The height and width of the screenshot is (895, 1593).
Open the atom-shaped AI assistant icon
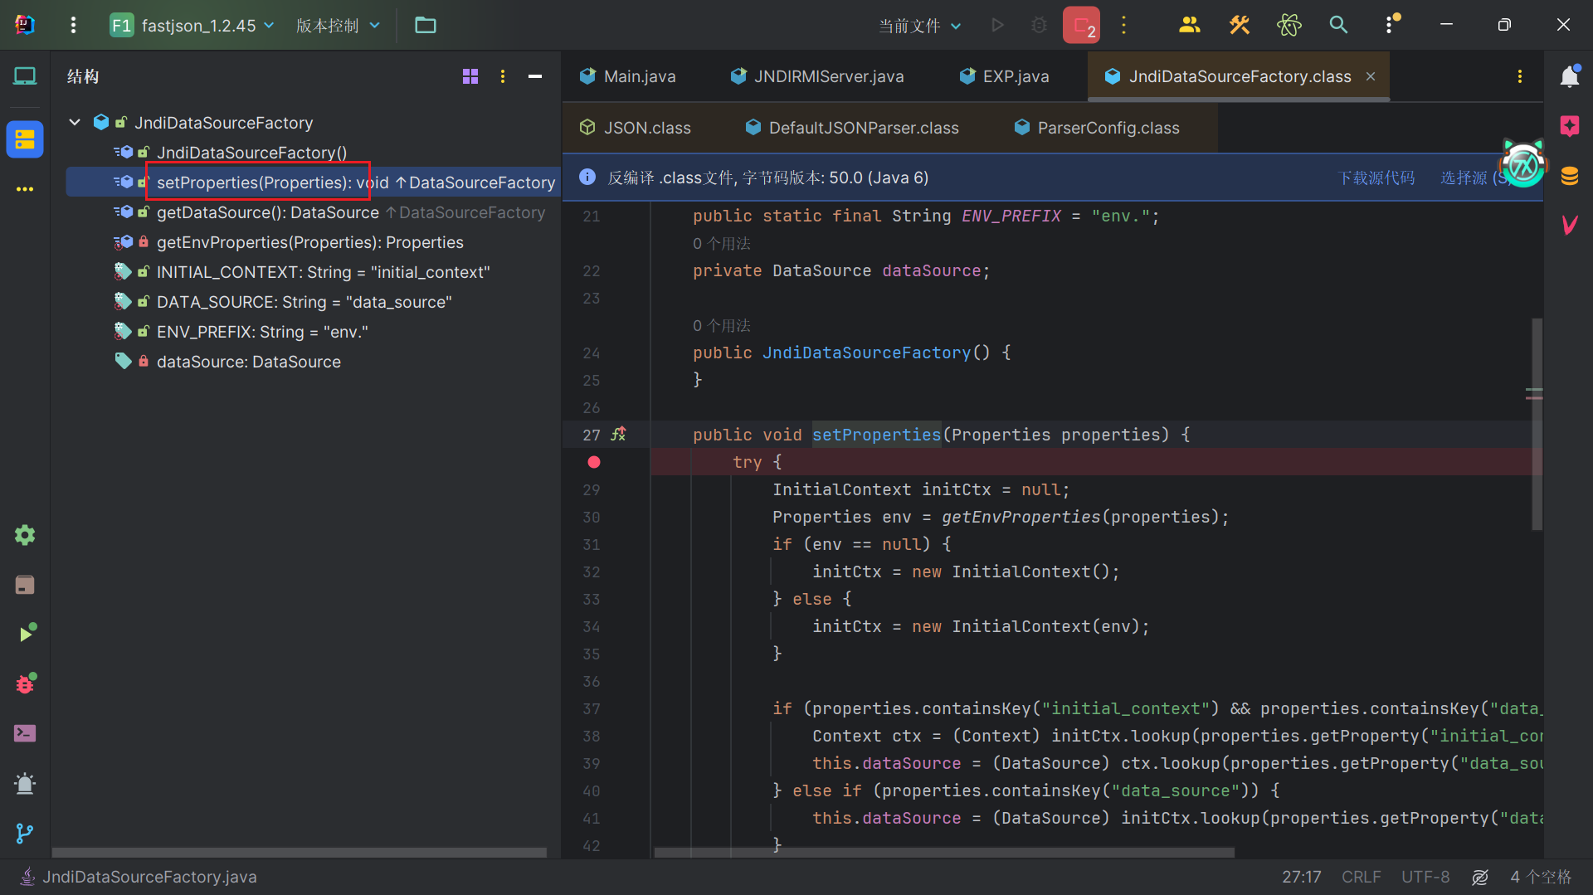pos(1289,25)
